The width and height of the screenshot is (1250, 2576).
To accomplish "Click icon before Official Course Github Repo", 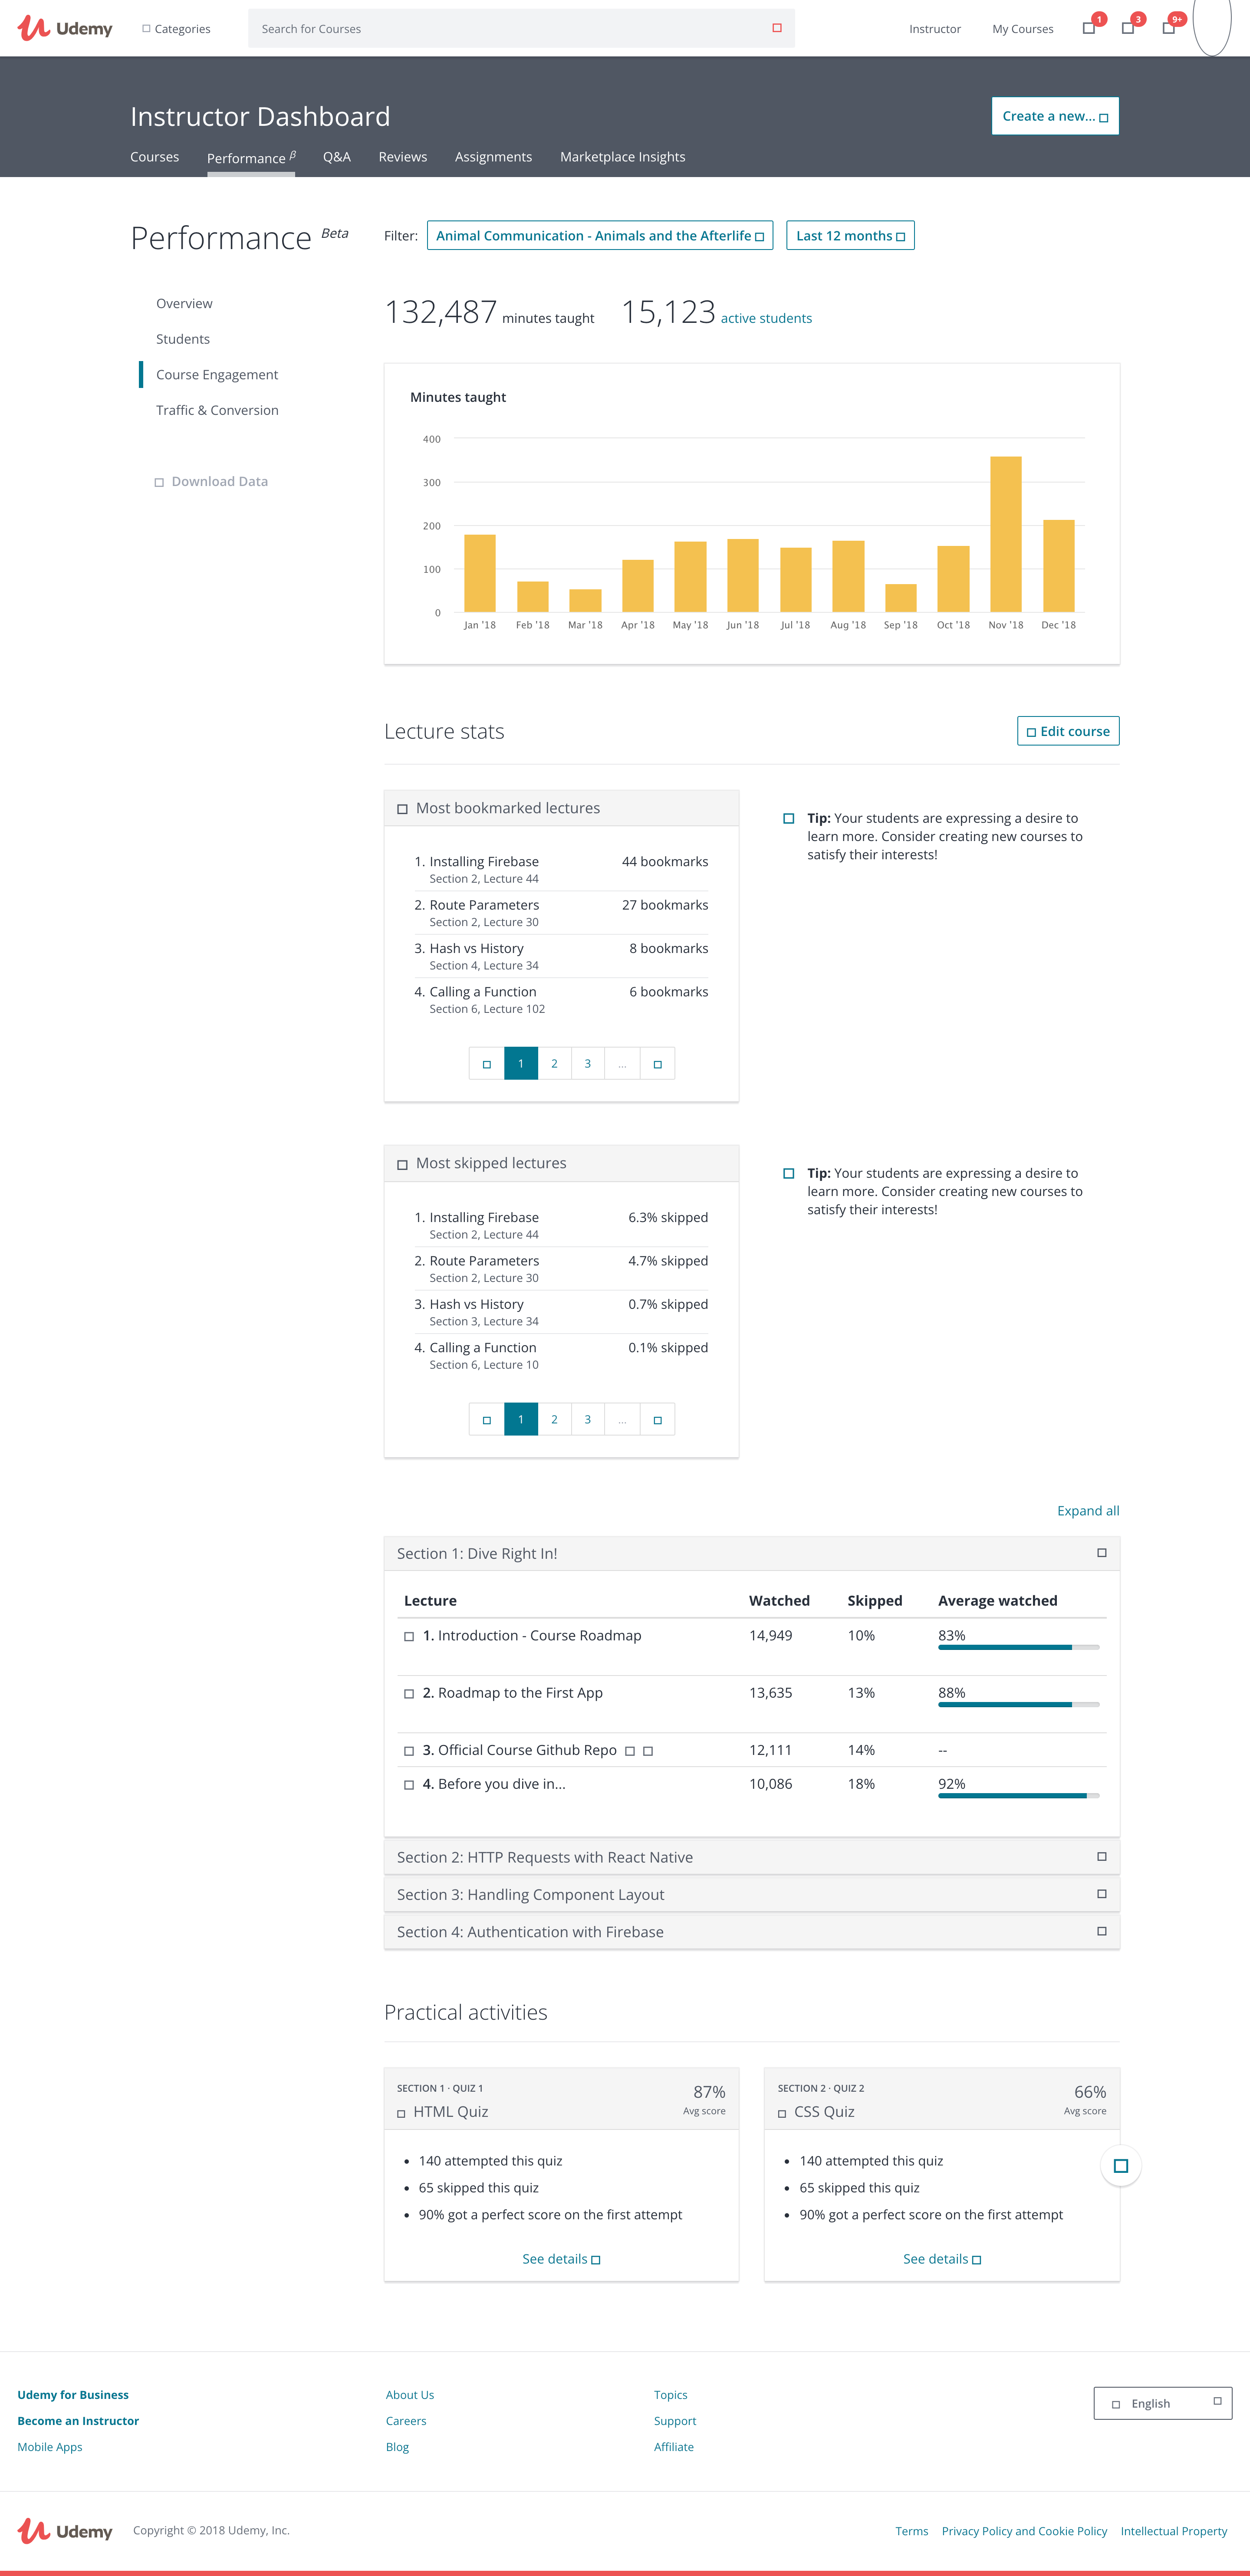I will (x=409, y=1751).
